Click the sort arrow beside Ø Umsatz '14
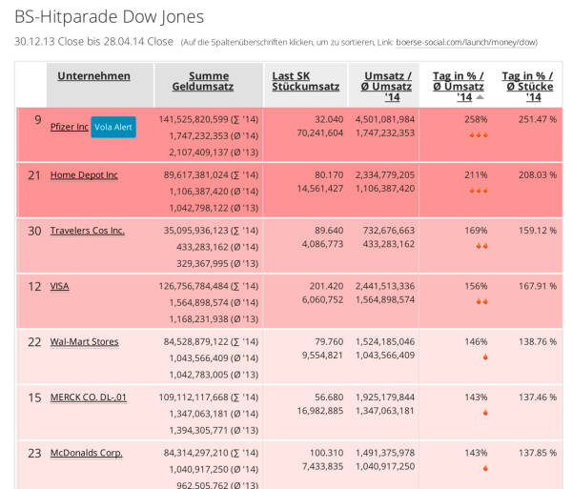The height and width of the screenshot is (489, 572). 480,97
